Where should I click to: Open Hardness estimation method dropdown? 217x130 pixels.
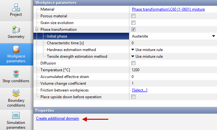pyautogui.click(x=133, y=50)
